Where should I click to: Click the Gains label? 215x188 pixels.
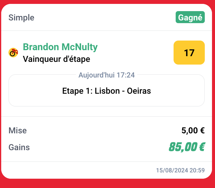[x=19, y=147]
